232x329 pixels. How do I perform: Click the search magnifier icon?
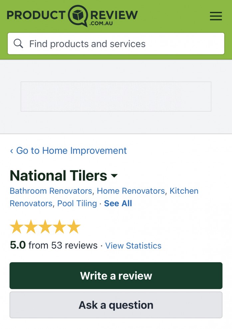coord(18,44)
